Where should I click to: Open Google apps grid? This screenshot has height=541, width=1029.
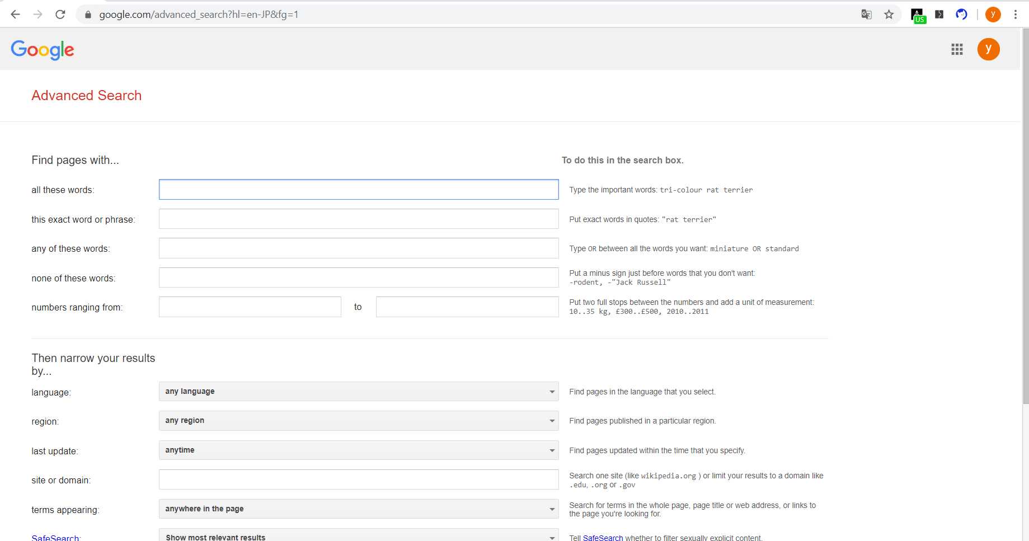pos(957,49)
